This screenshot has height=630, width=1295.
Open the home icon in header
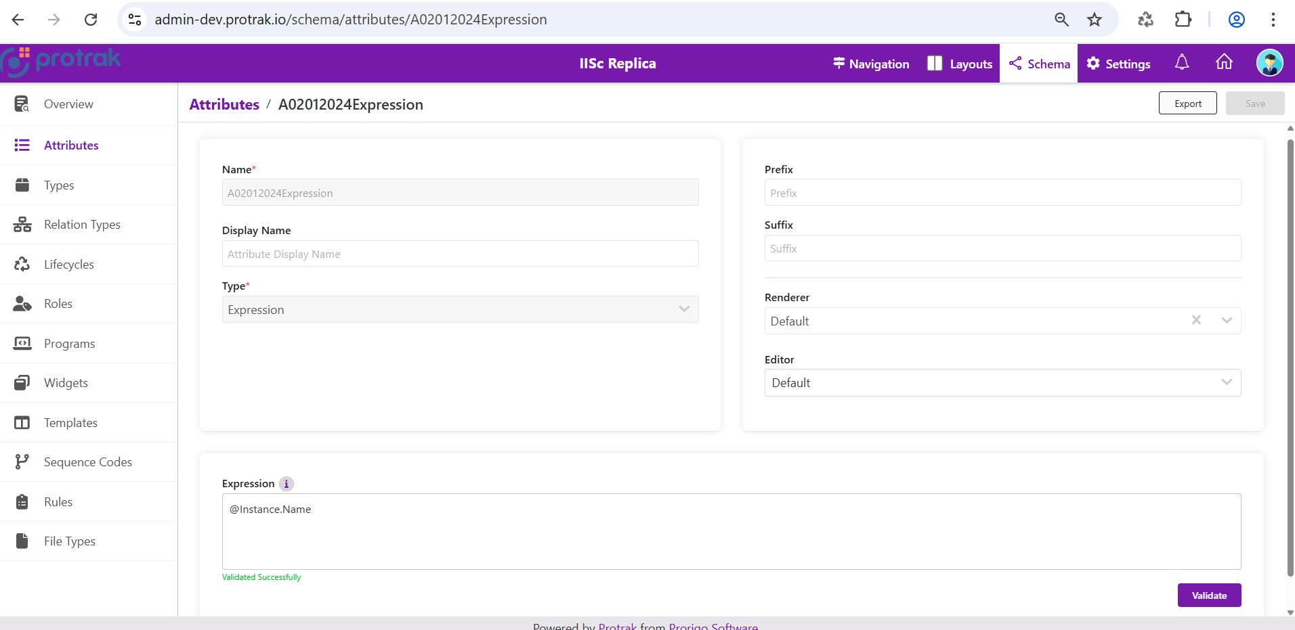1224,63
